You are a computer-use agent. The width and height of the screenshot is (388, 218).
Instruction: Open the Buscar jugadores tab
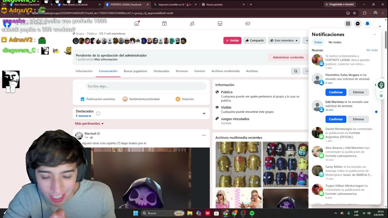(135, 71)
